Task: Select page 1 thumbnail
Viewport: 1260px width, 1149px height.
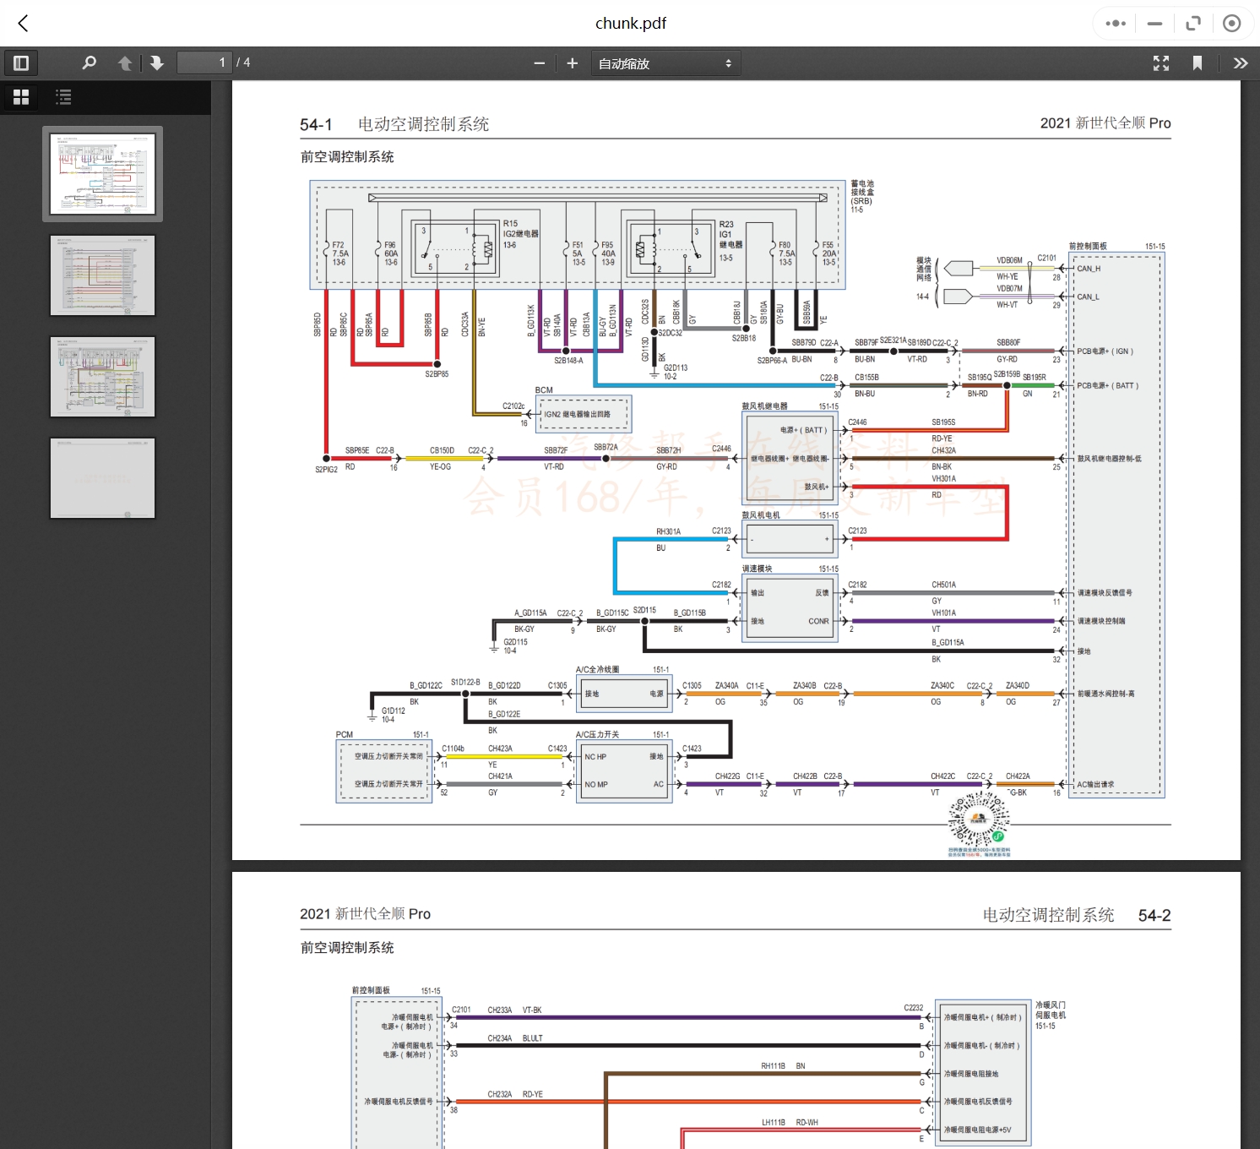Action: pos(103,174)
